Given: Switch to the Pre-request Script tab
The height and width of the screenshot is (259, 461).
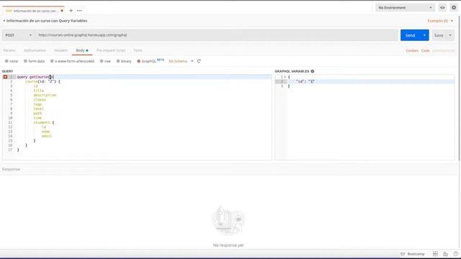Looking at the screenshot, I should pos(111,50).
